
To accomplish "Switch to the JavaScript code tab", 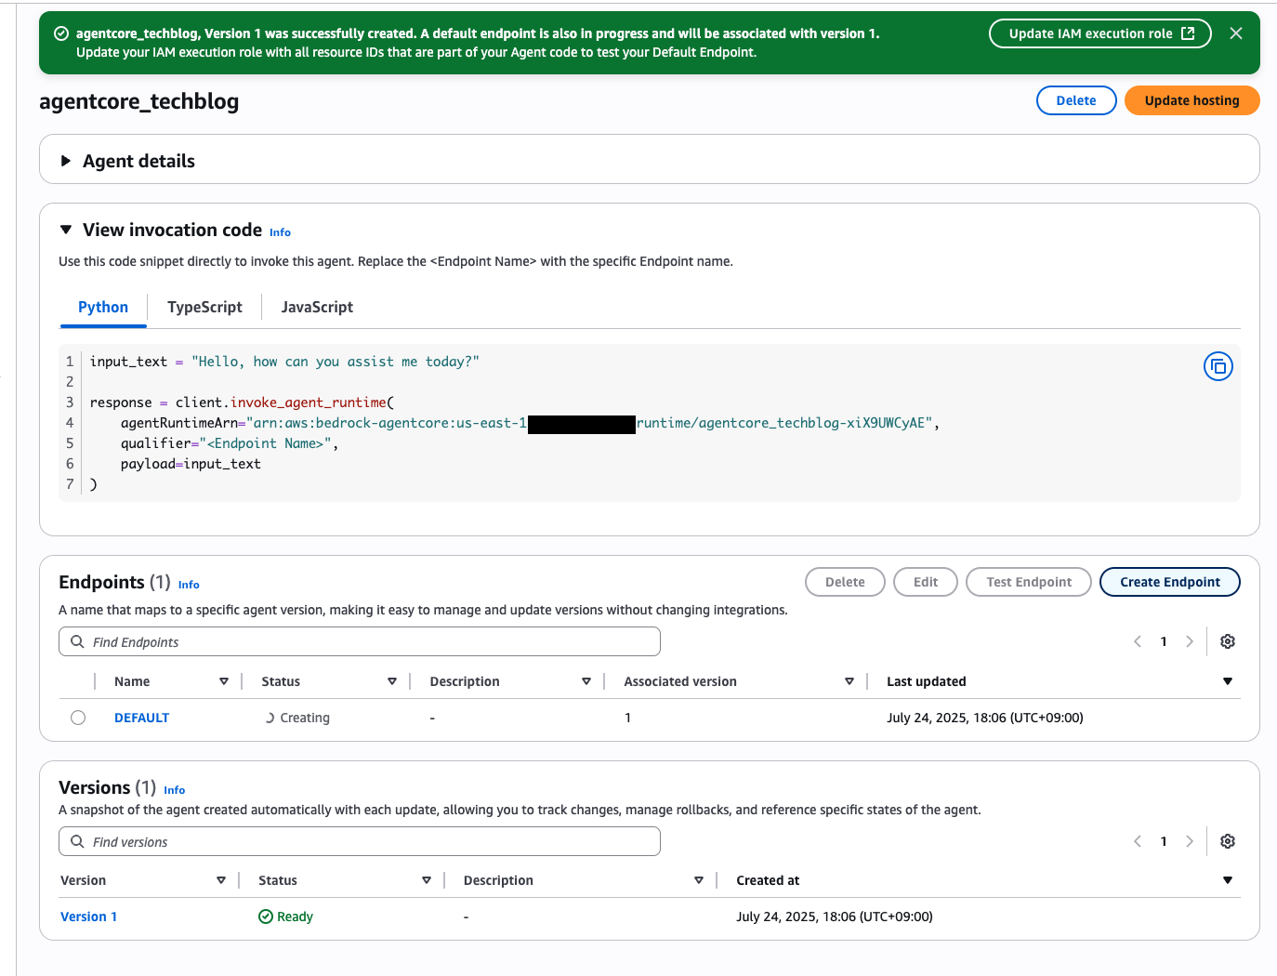I will tap(317, 307).
